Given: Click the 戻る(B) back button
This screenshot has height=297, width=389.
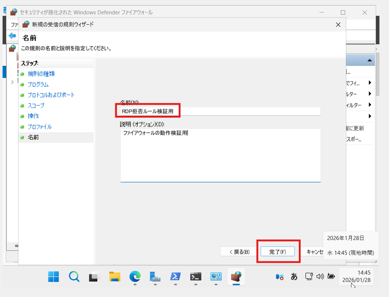Looking at the screenshot, I should pos(239,252).
